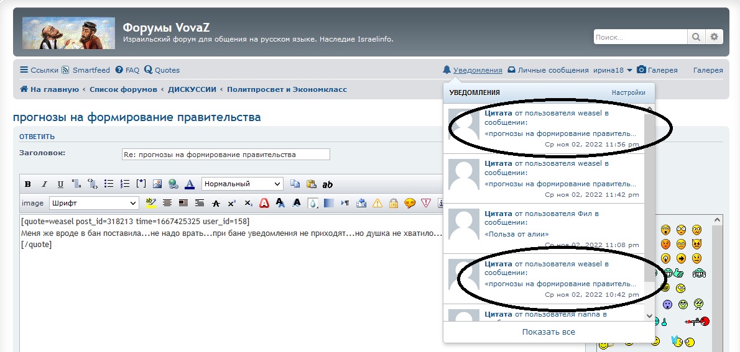Expand the Шрифт font dropdown

(x=94, y=203)
